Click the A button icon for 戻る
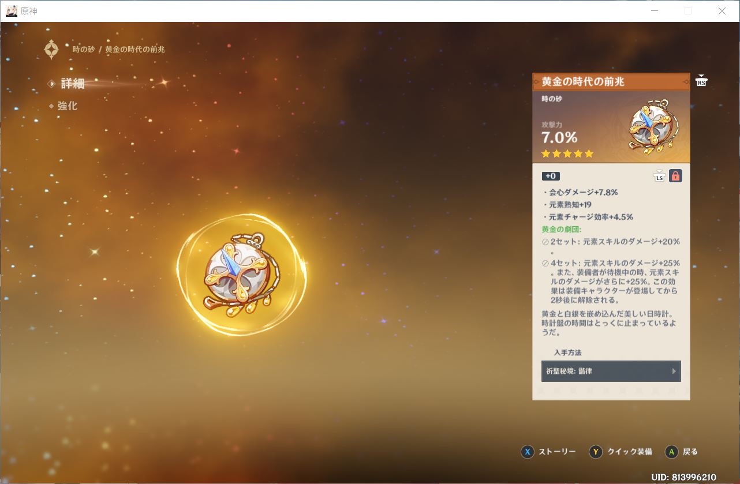The width and height of the screenshot is (740, 484). 671,452
